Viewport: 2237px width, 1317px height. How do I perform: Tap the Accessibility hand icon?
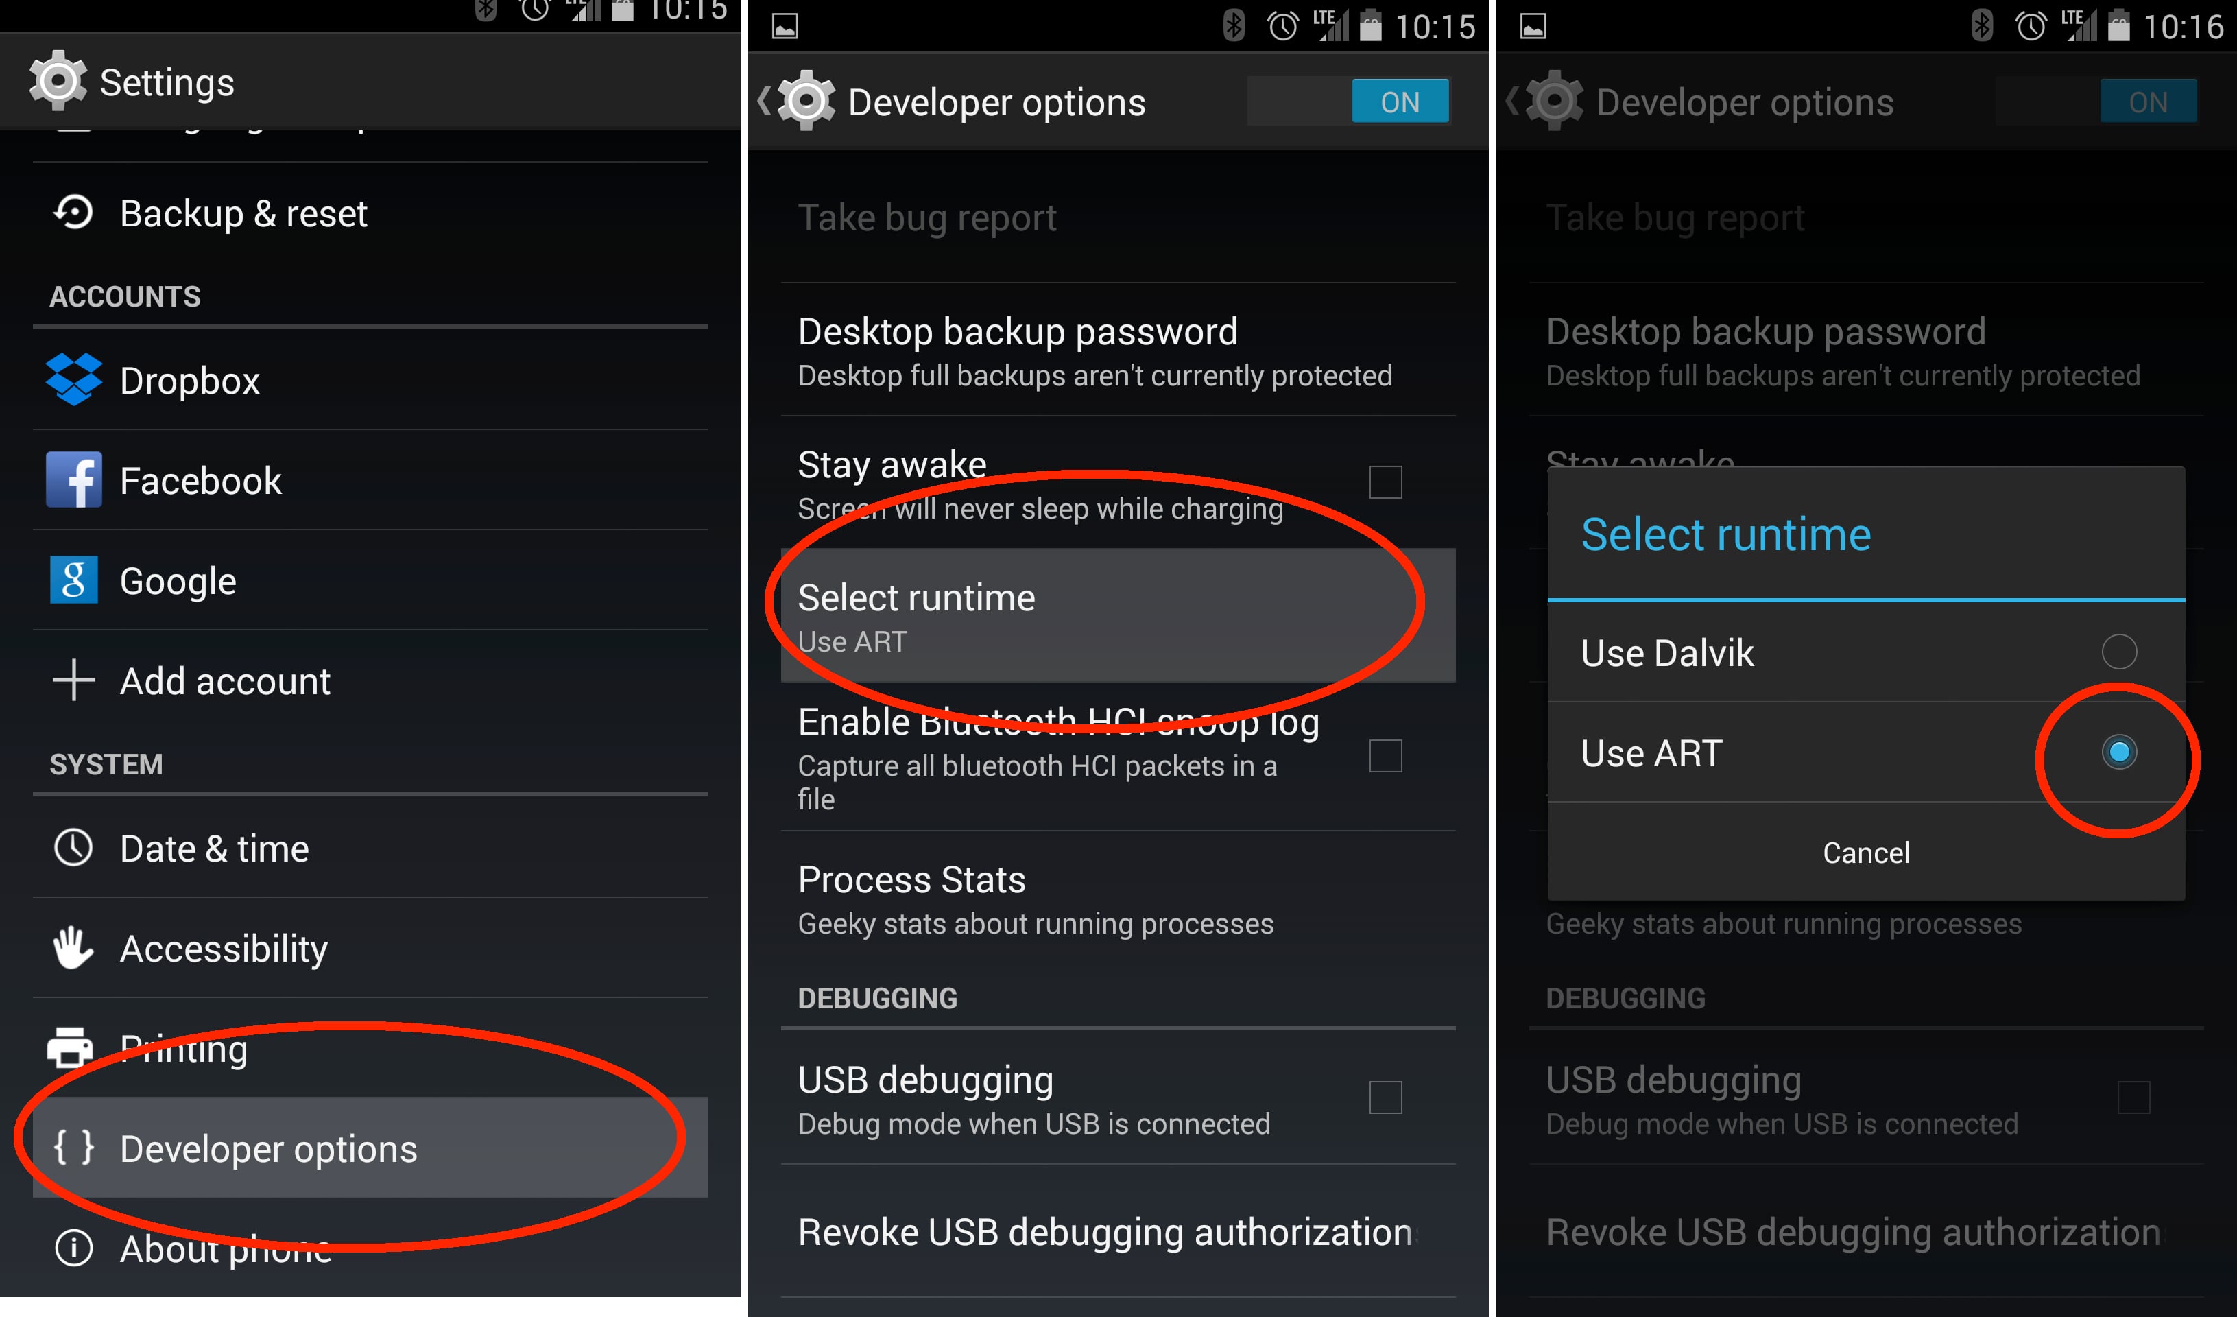[x=73, y=947]
